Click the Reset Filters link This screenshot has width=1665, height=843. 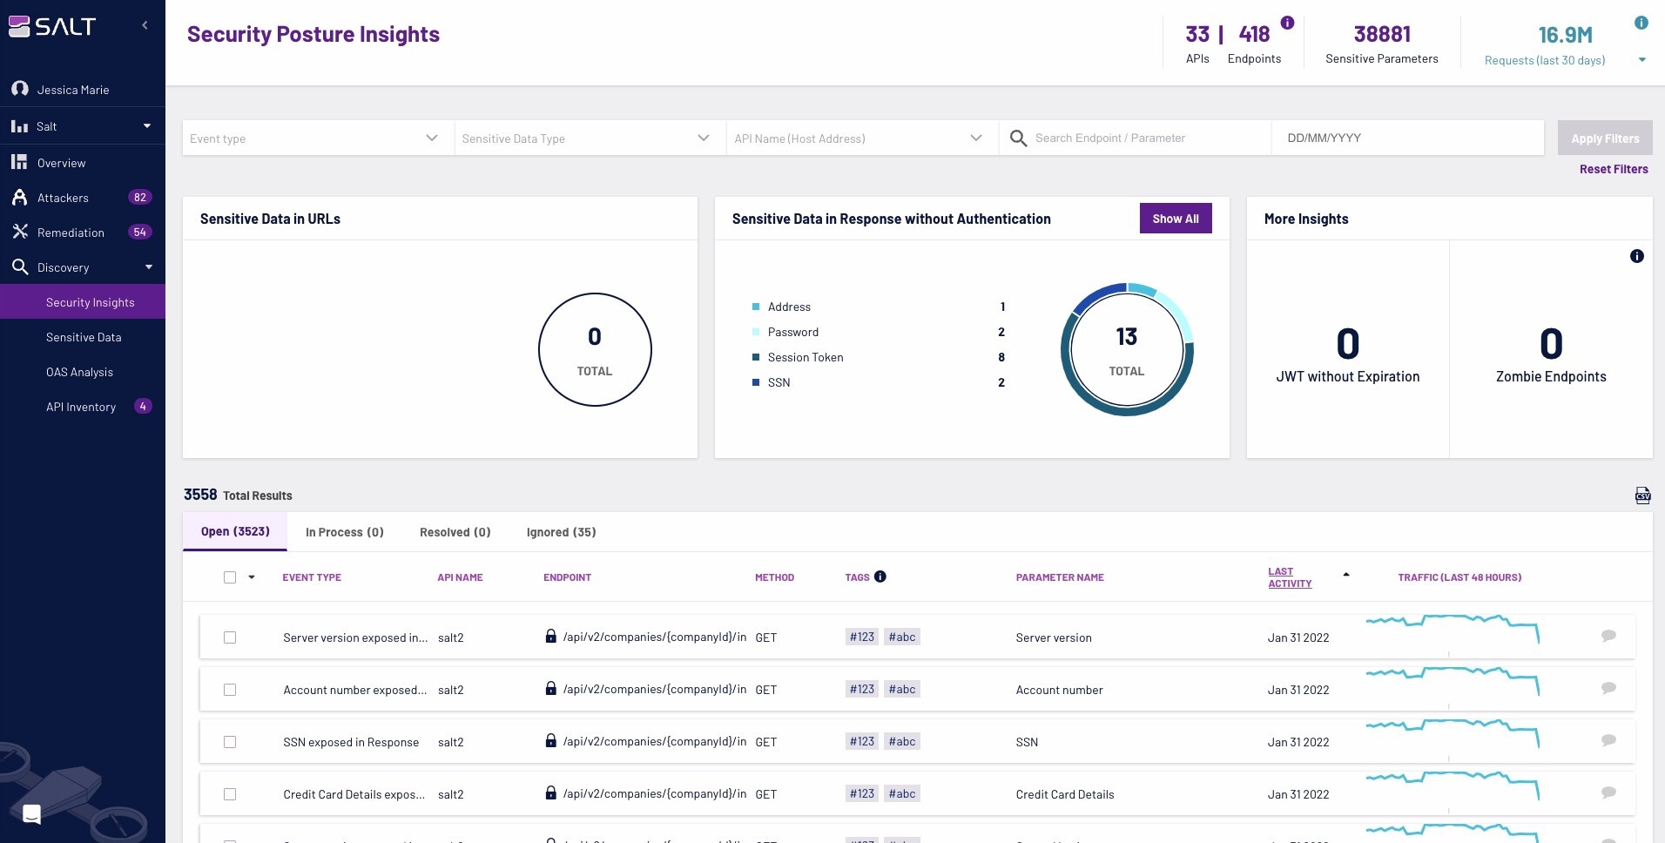click(1614, 169)
